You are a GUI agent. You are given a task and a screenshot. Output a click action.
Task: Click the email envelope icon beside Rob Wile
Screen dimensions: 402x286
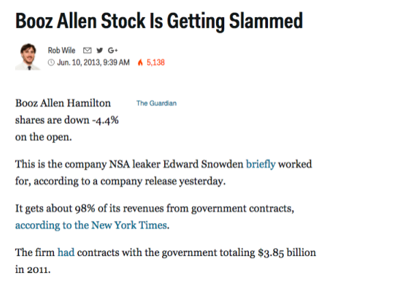point(88,51)
